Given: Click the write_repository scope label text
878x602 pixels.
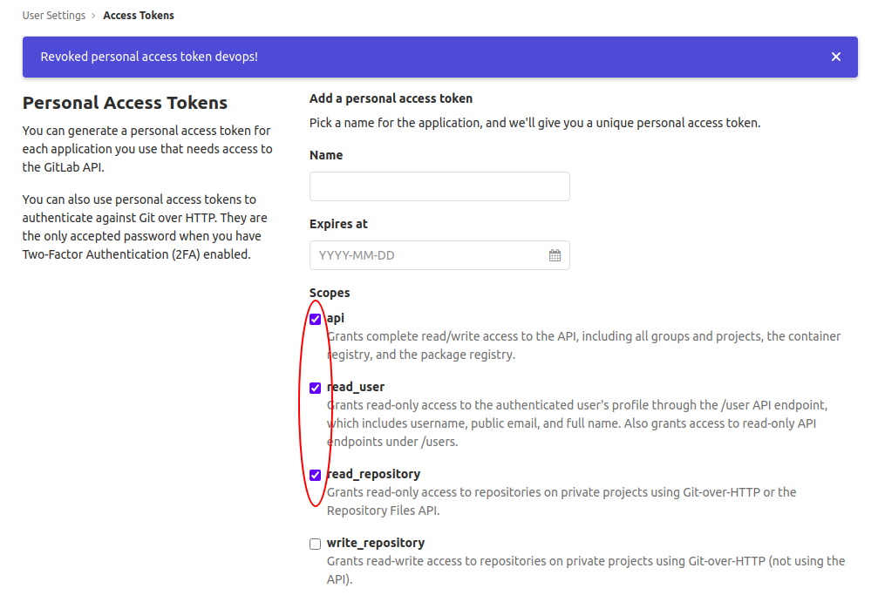Looking at the screenshot, I should coord(376,543).
